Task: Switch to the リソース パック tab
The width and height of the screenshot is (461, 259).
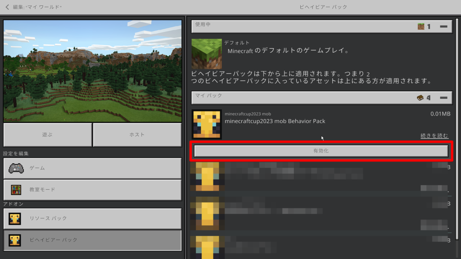Action: [x=92, y=219]
